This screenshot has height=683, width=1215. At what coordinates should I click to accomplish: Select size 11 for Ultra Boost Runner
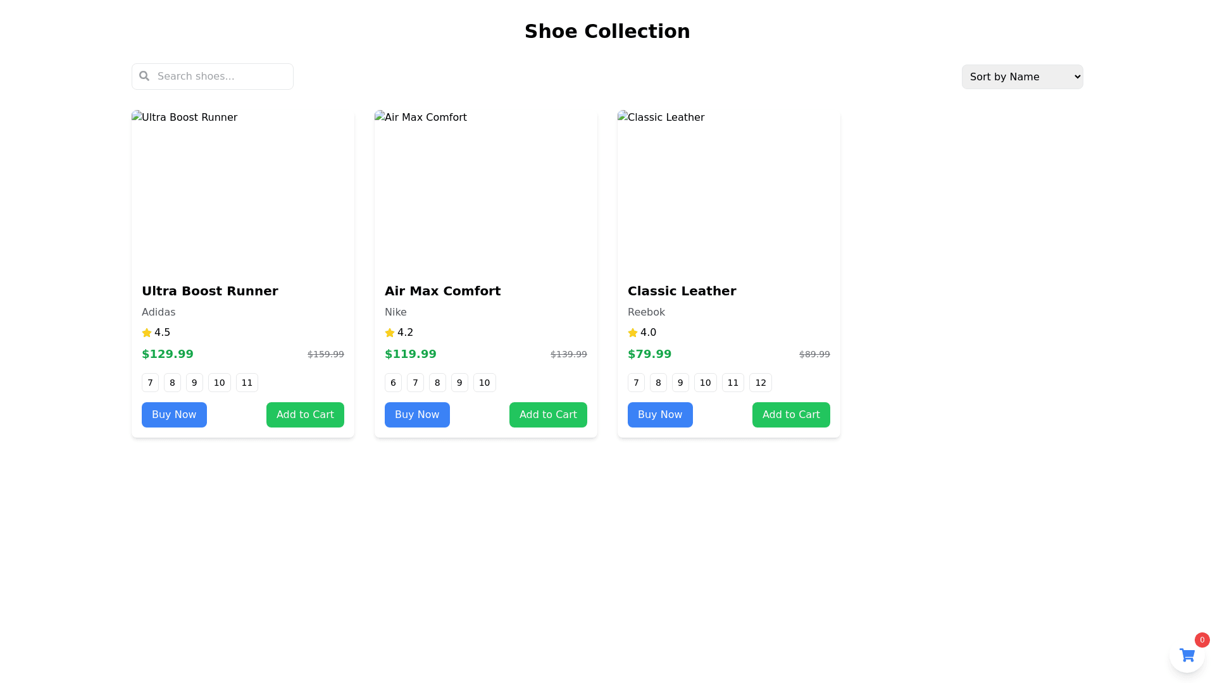click(x=247, y=383)
